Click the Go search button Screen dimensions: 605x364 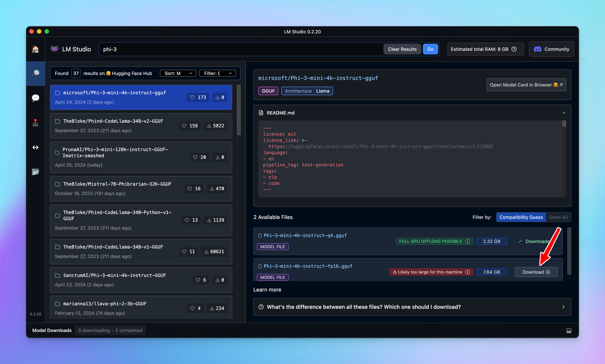(x=430, y=49)
